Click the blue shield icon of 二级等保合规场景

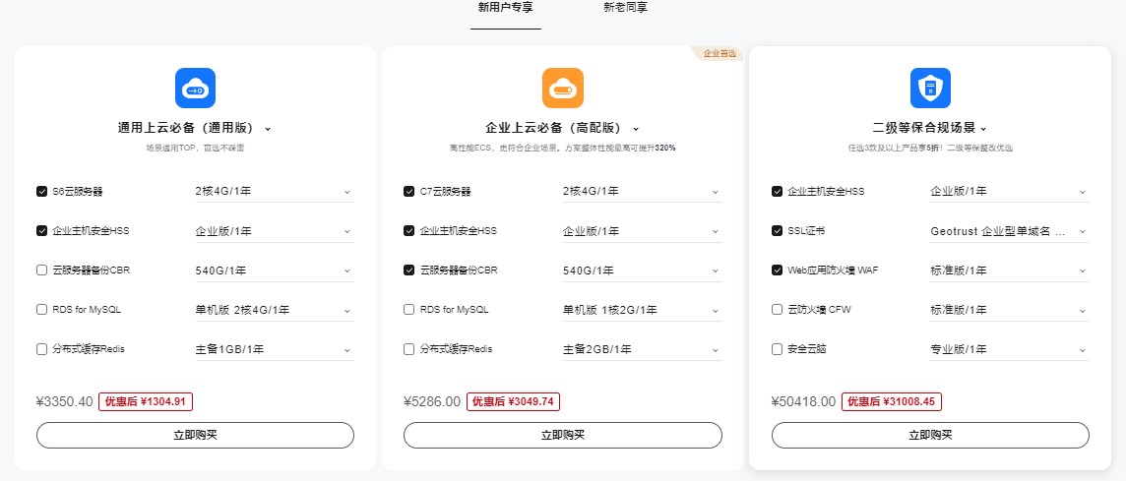coord(931,88)
